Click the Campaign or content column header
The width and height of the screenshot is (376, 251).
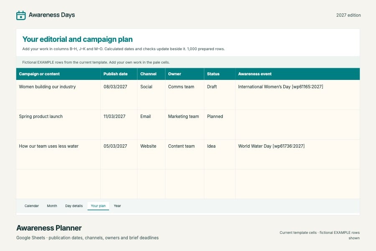coord(58,74)
